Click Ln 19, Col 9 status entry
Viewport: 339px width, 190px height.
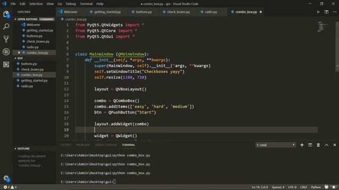(x=260, y=187)
